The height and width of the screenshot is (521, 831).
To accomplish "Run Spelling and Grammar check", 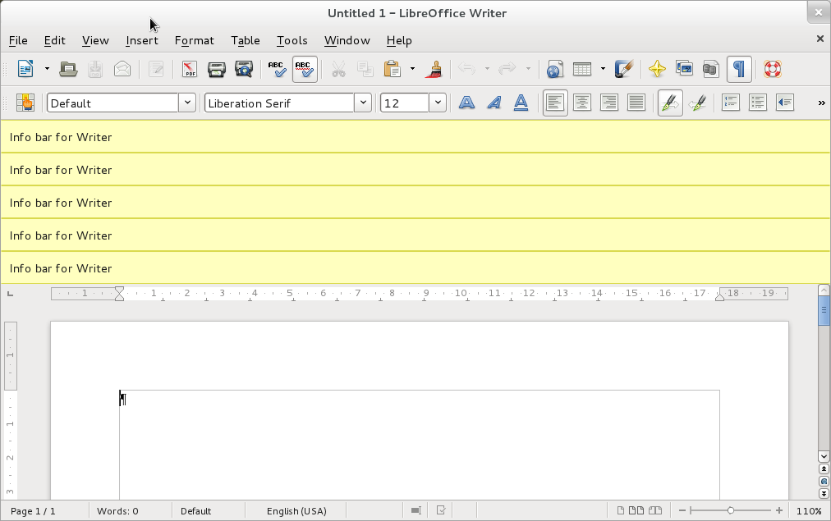I will pos(277,69).
